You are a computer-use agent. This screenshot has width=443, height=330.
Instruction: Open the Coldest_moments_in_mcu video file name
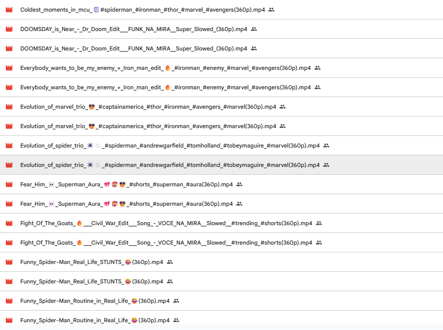click(x=143, y=10)
